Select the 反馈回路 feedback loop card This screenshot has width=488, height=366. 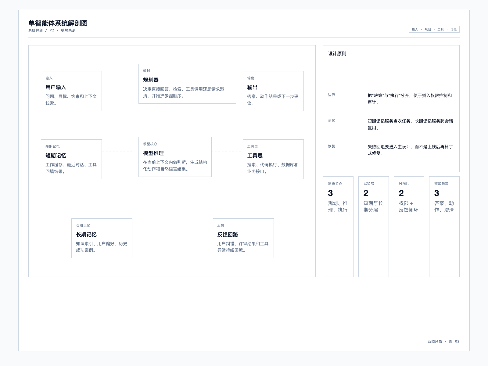coord(243,238)
